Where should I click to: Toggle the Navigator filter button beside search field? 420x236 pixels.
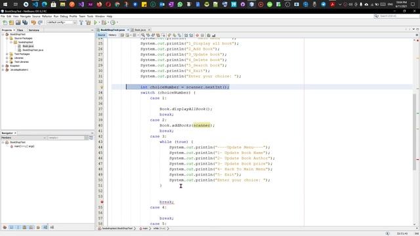point(91,138)
